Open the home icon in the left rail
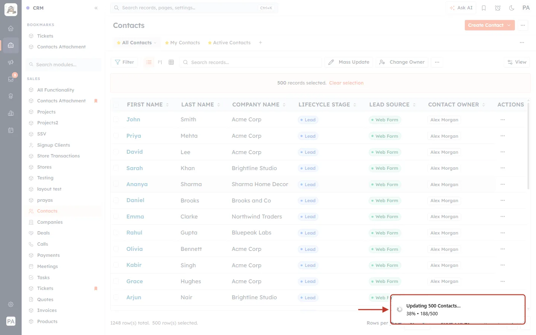This screenshot has height=335, width=536. point(11,28)
